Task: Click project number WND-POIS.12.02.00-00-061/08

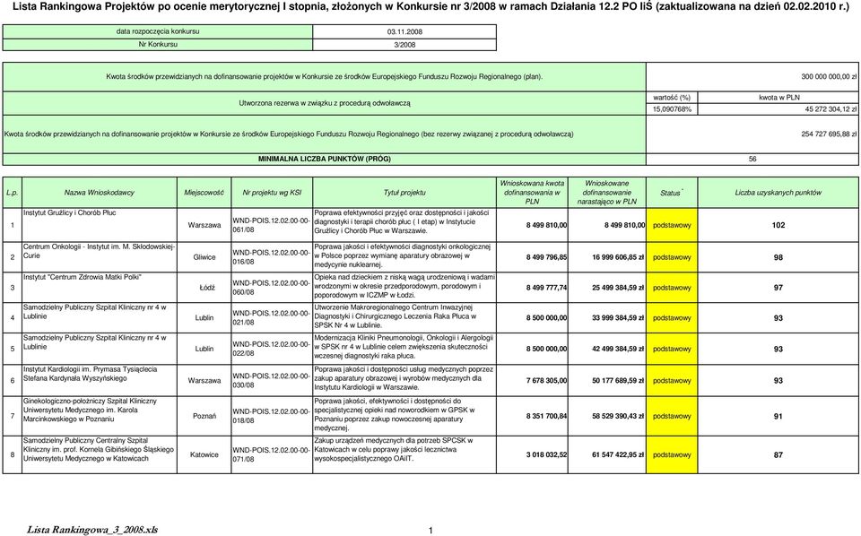Action: pos(272,225)
